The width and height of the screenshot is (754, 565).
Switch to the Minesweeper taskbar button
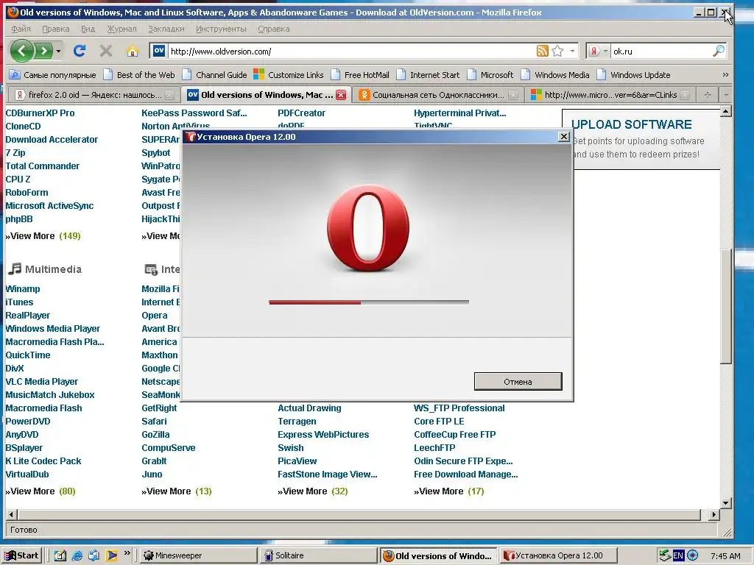coord(198,555)
